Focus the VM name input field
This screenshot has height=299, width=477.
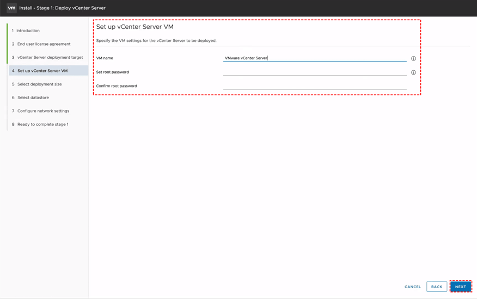point(315,58)
